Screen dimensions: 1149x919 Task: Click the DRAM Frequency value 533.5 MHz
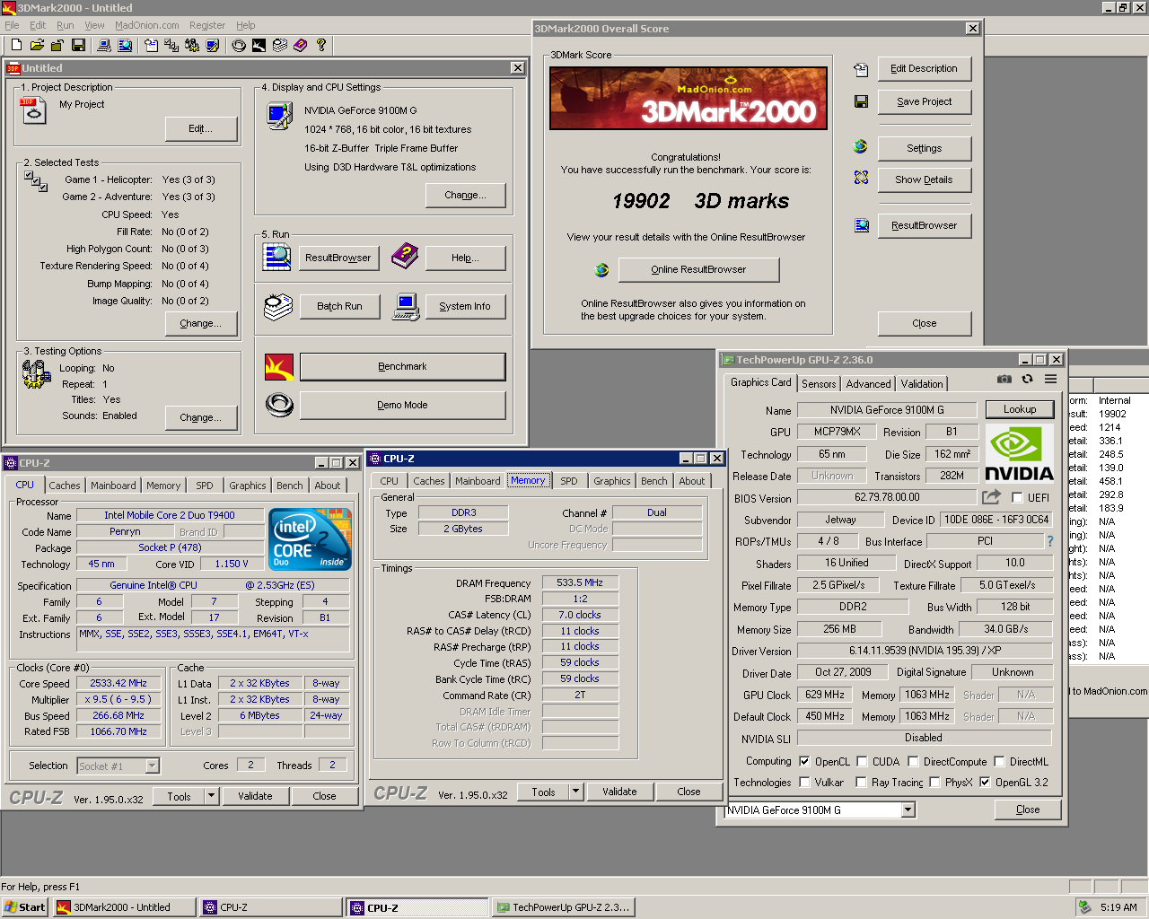coord(580,582)
